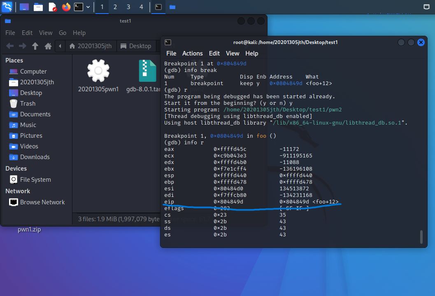Select the file manager window button in the taskbar
This screenshot has width=435, height=296.
point(172,7)
